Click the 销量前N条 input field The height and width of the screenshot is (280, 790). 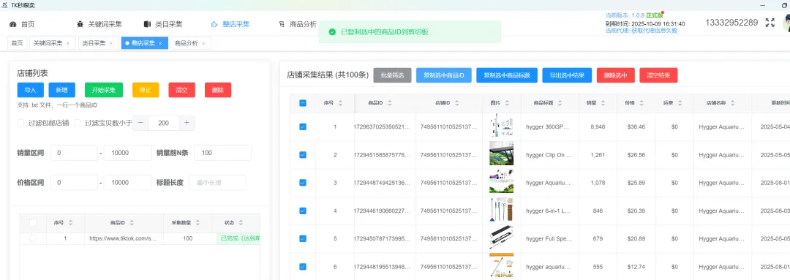coord(222,153)
